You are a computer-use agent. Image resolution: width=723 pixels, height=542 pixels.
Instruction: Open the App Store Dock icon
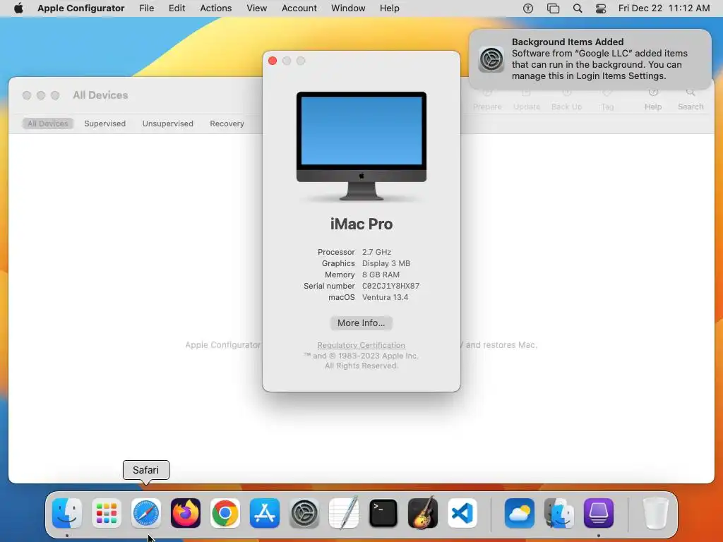[x=265, y=513]
